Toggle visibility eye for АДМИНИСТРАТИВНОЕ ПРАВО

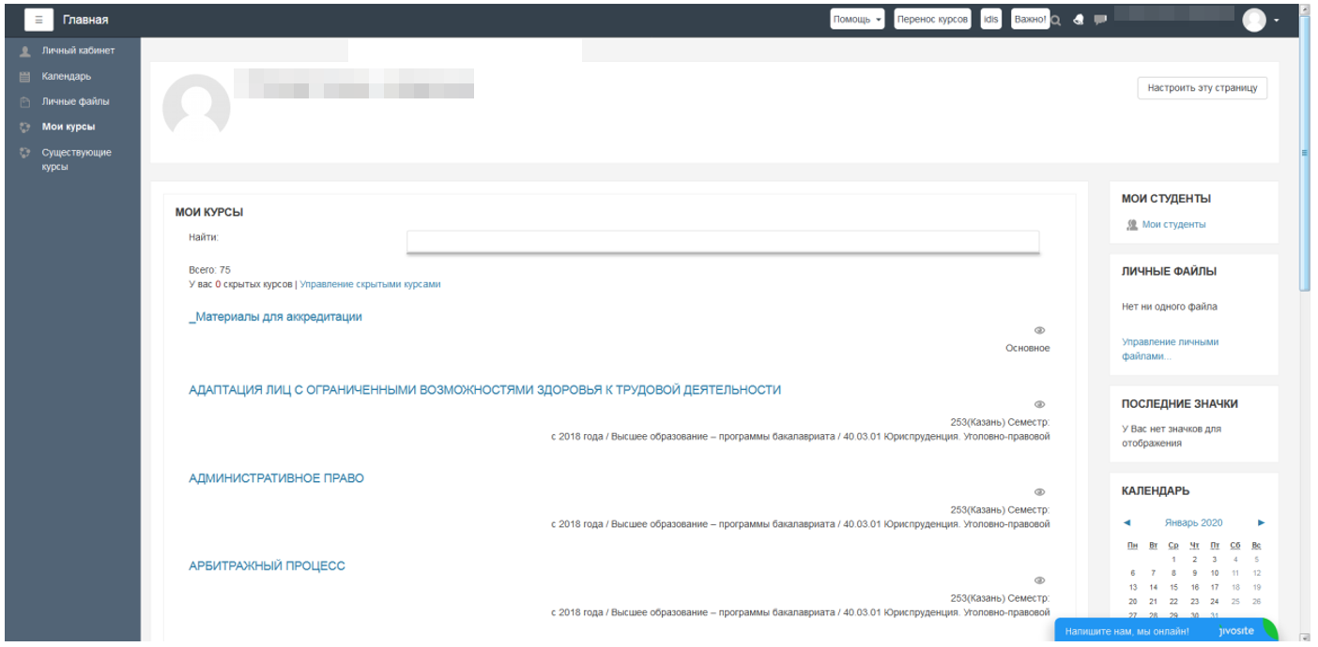click(x=1040, y=492)
